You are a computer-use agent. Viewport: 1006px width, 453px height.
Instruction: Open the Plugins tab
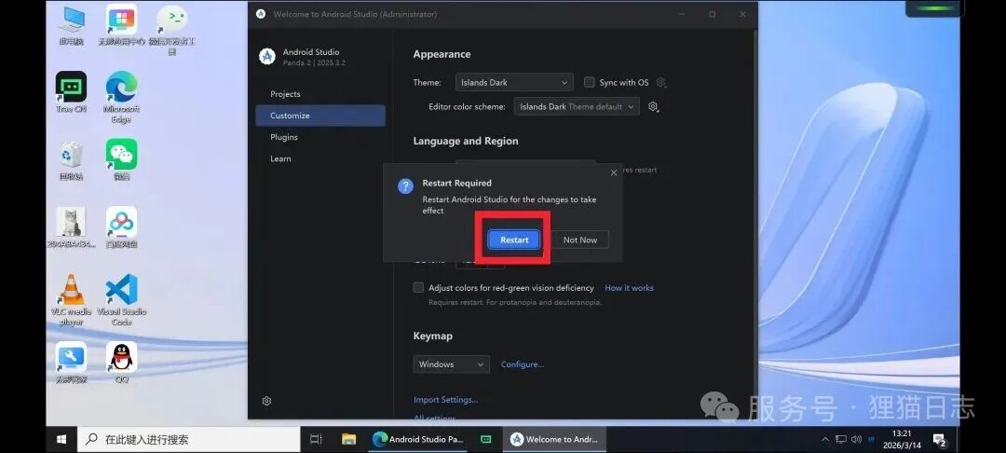click(320, 137)
